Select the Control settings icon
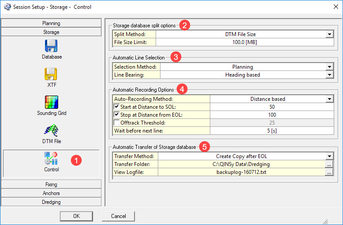Image resolution: width=343 pixels, height=225 pixels. pyautogui.click(x=52, y=159)
